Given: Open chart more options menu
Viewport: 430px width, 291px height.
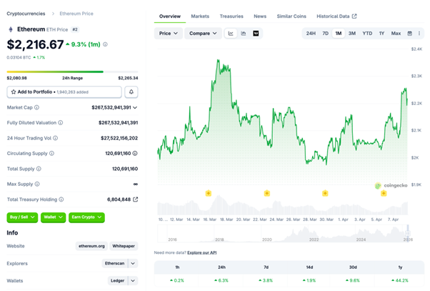Looking at the screenshot, I should [x=419, y=34].
